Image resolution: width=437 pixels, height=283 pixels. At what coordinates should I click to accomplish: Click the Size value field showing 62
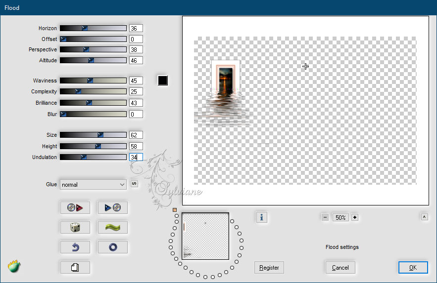point(136,135)
